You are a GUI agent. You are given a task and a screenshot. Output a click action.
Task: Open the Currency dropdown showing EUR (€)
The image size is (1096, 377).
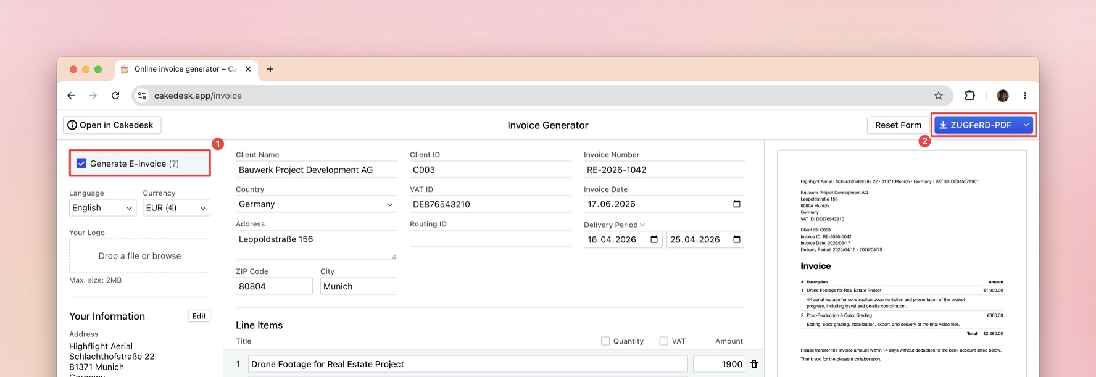pos(176,208)
